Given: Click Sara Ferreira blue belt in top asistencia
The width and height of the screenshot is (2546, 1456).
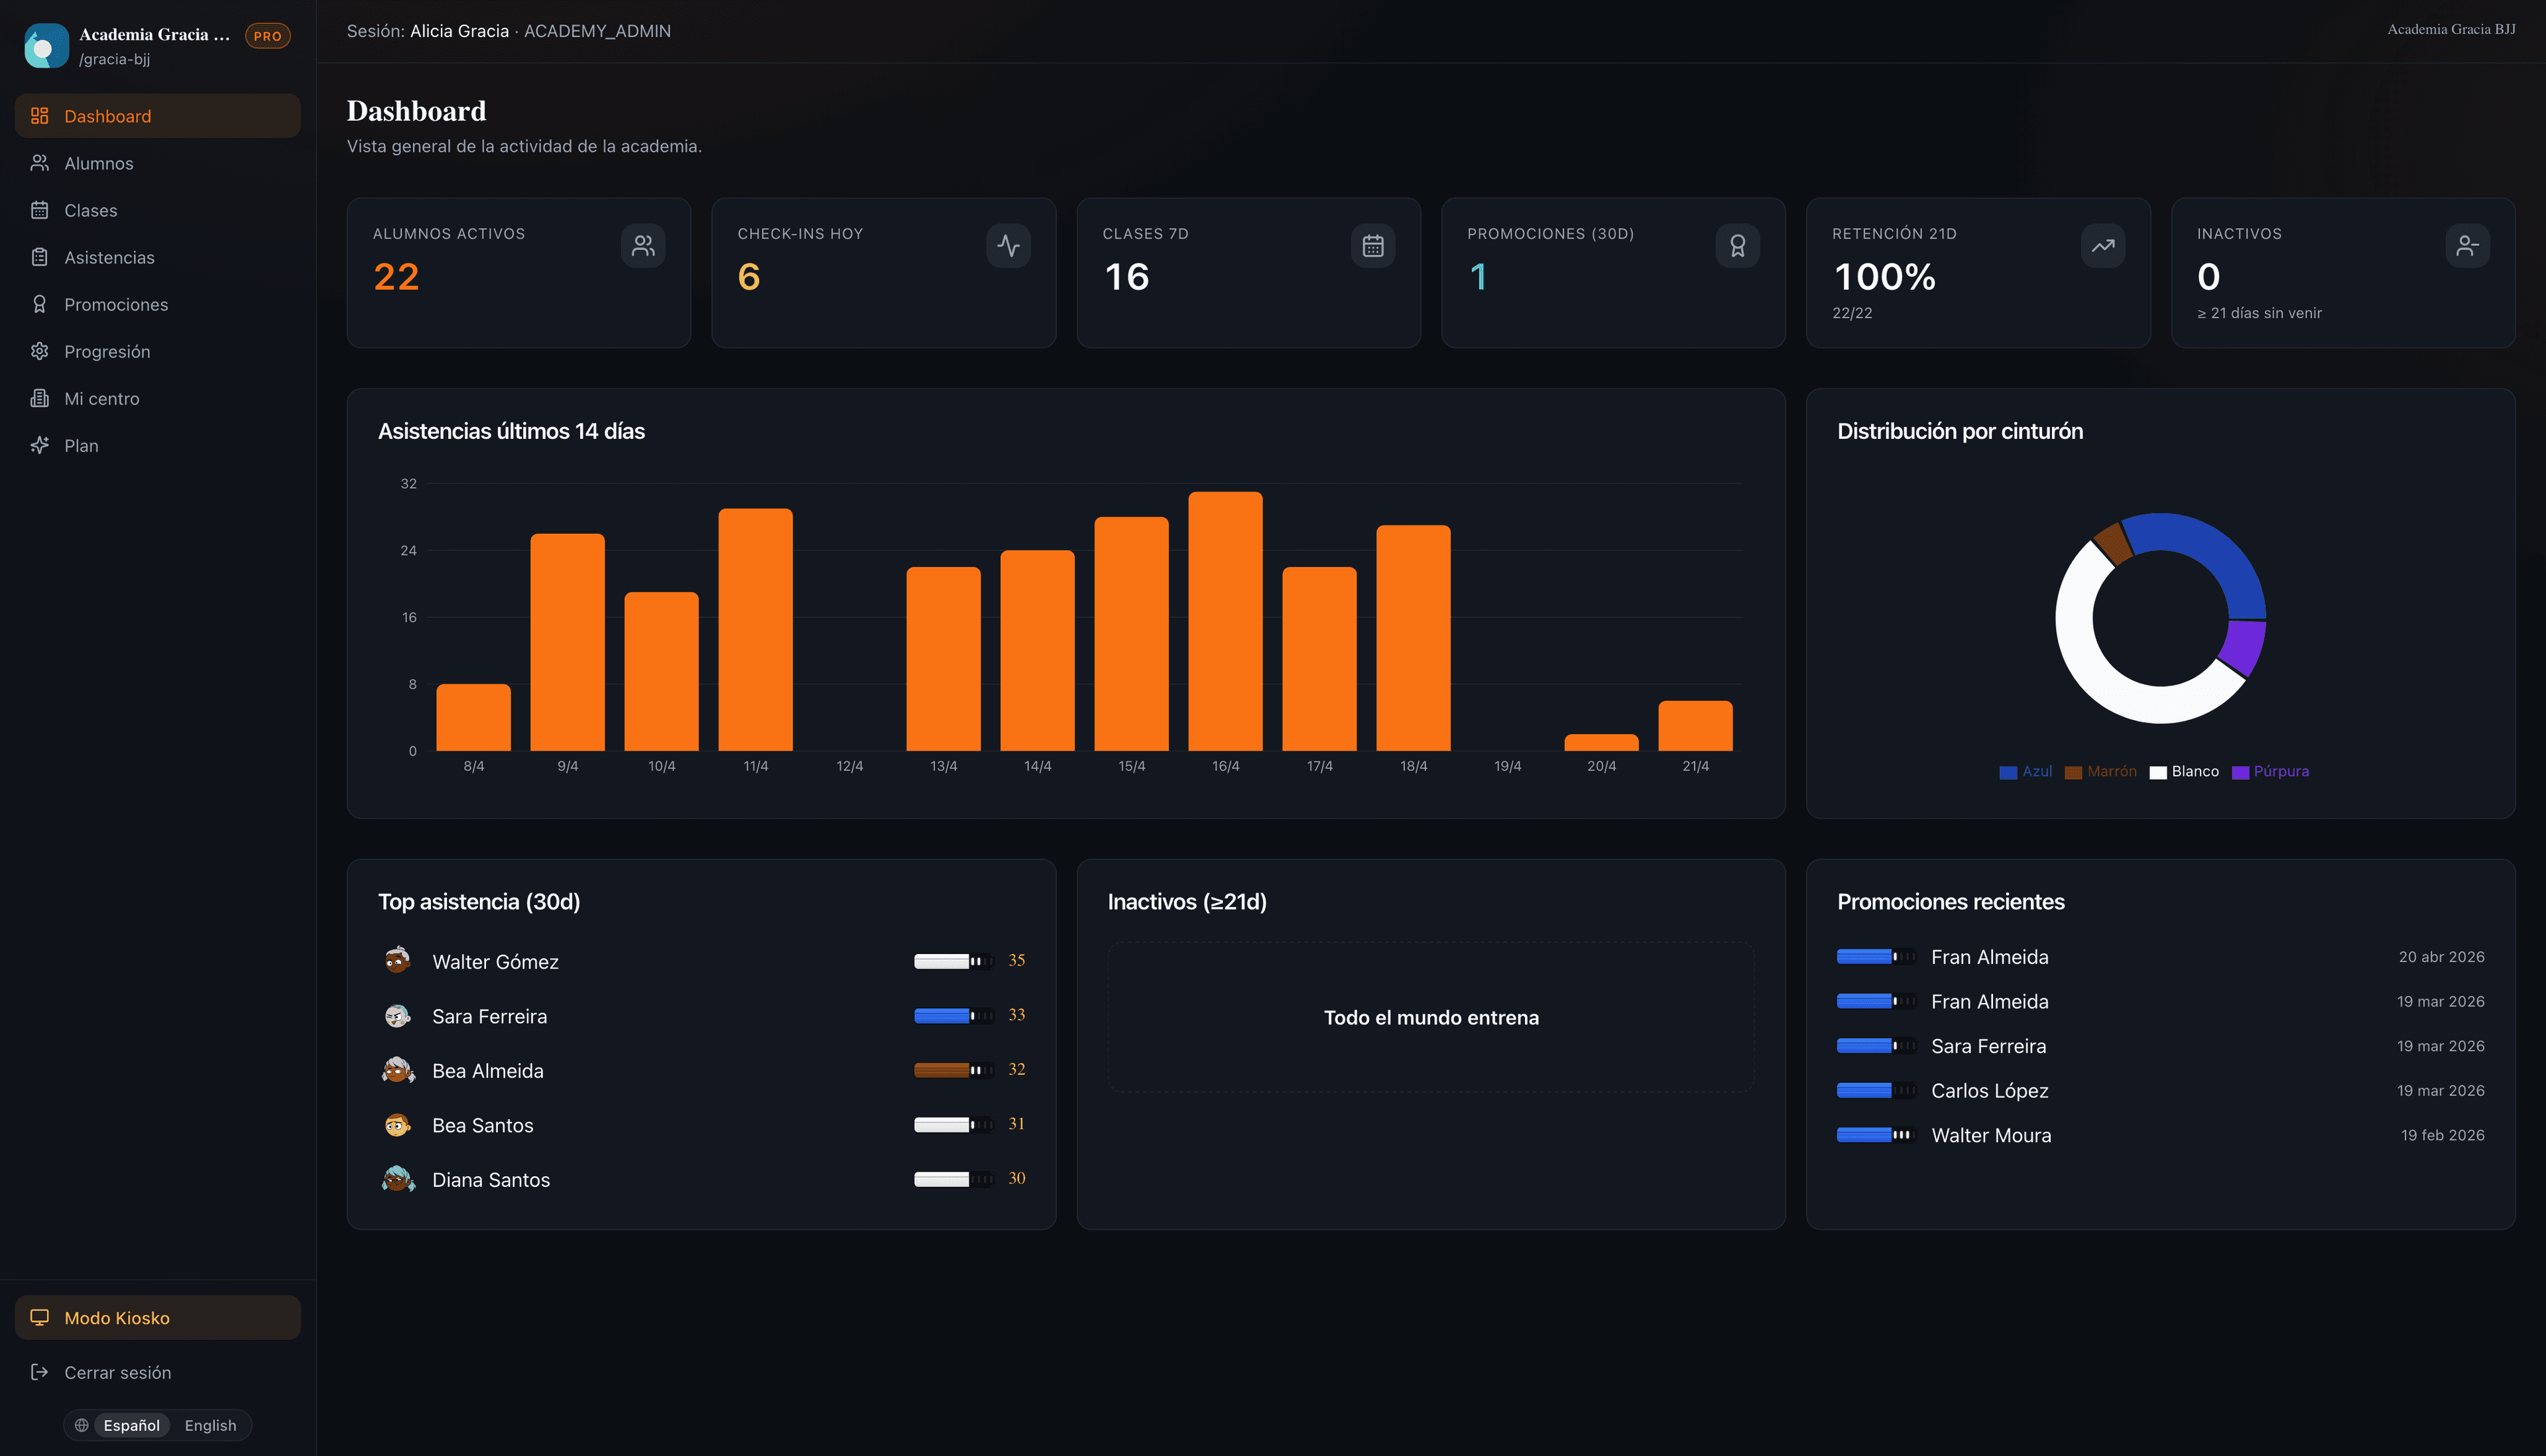Looking at the screenshot, I should pos(953,1016).
